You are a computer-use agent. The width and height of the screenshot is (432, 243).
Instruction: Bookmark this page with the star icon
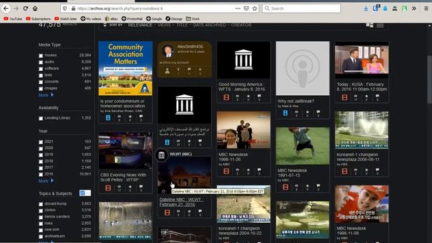point(254,9)
